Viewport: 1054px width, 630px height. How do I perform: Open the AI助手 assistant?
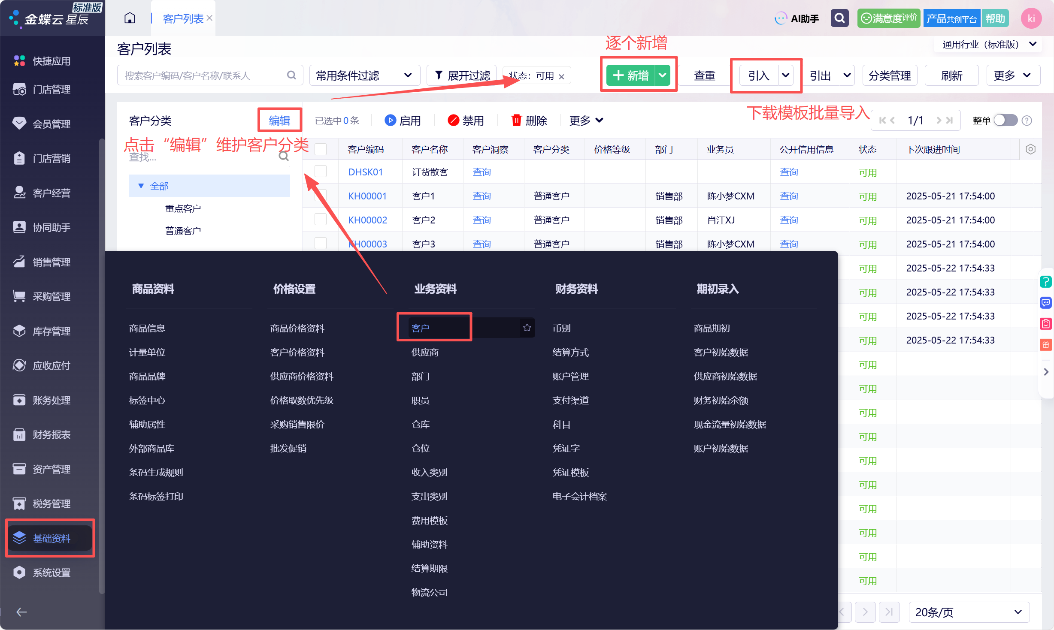(797, 18)
